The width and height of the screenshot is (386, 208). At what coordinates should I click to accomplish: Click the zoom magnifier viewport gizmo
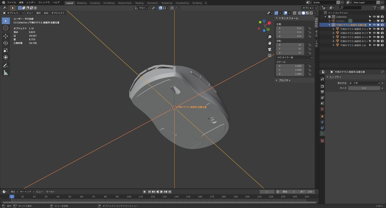[270, 37]
